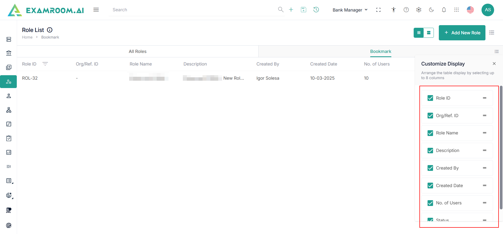Expand the Bank Manager dropdown
The width and height of the screenshot is (503, 234).
click(350, 10)
